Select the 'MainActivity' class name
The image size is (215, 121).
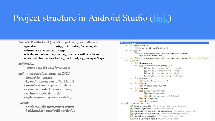[156, 56]
